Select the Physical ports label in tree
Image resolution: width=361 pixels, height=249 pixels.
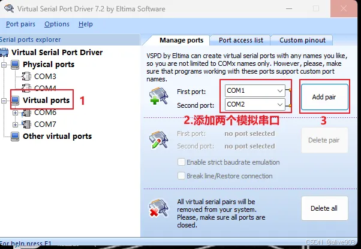click(49, 65)
